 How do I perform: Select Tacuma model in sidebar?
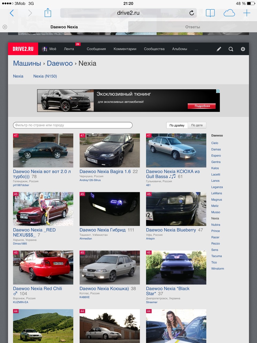(x=217, y=256)
